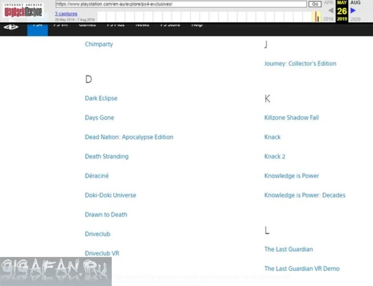Click the Go button
Image resolution: width=373 pixels, height=286 pixels.
coord(315,4)
